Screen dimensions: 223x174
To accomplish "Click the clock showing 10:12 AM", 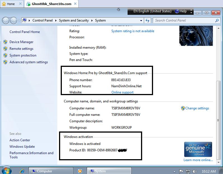I will [209, 171].
